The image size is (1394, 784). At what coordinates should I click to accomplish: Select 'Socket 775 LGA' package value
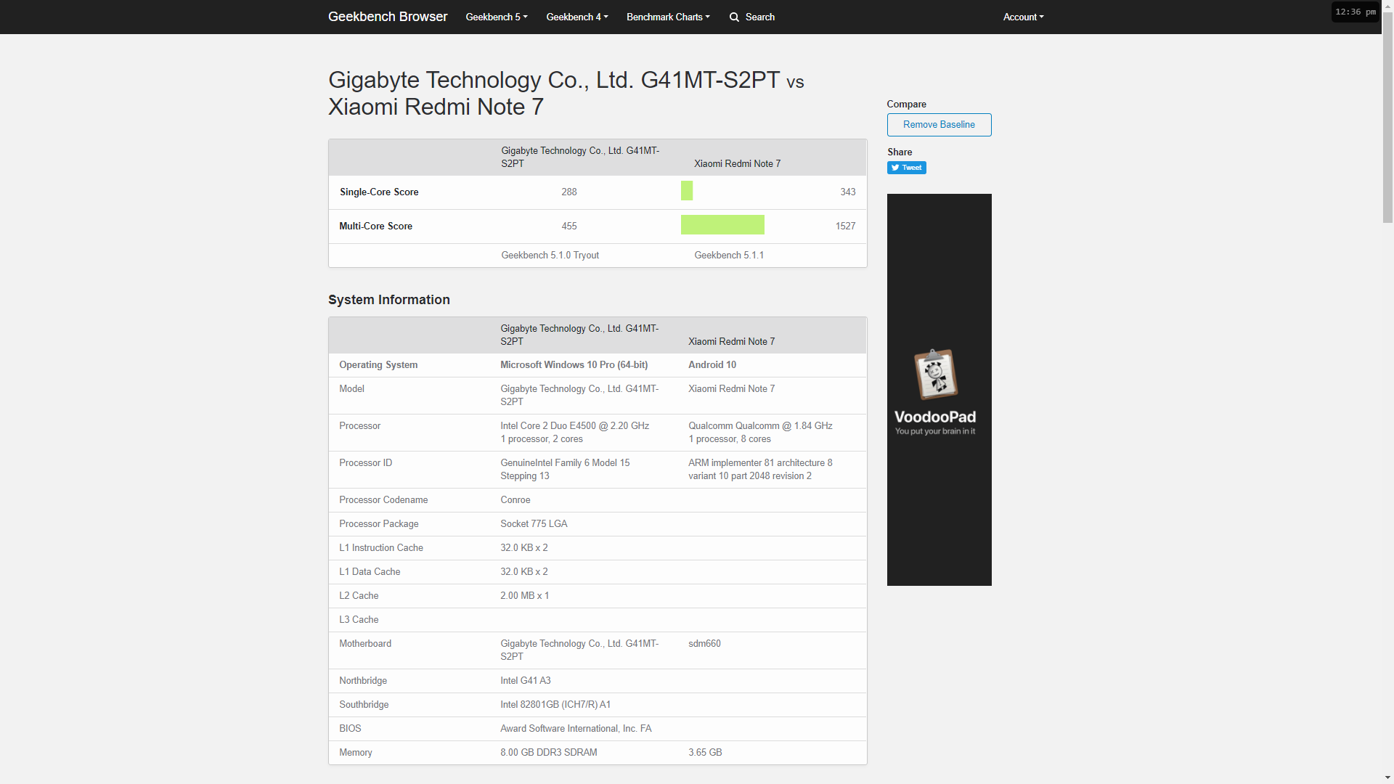point(534,524)
